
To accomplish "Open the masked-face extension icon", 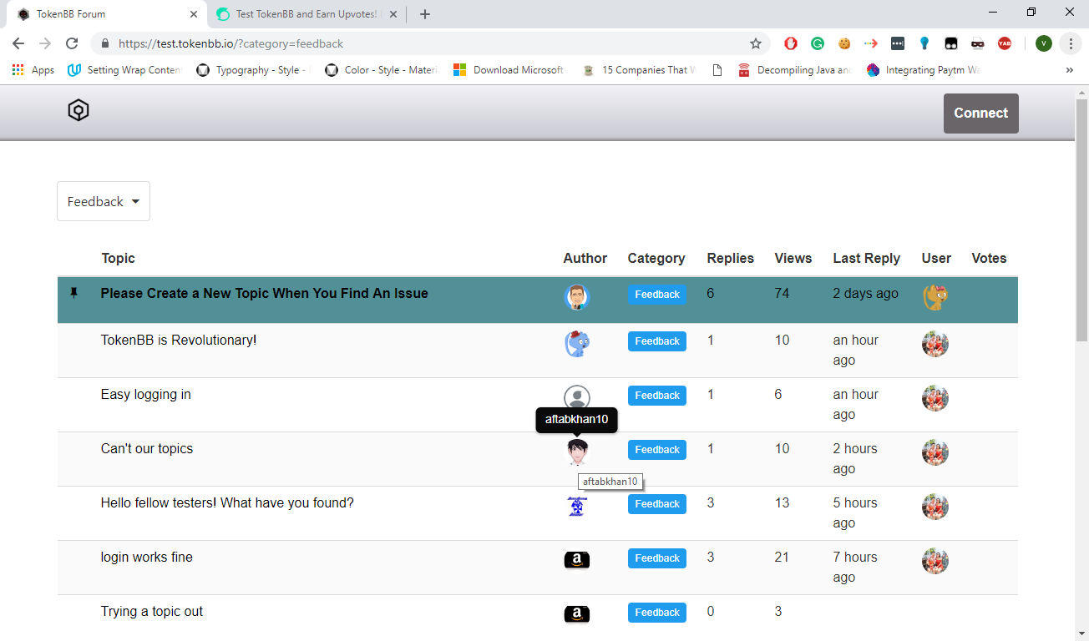I will click(978, 43).
